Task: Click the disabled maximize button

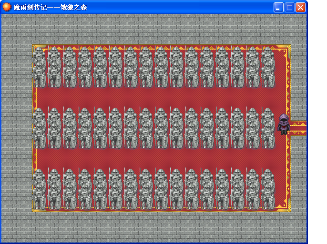Action: click(289, 8)
